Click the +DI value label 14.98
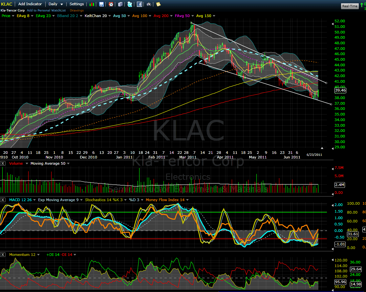This screenshot has width=366, height=292. pyautogui.click(x=356, y=284)
